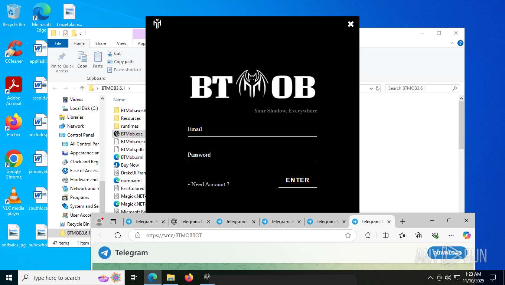The width and height of the screenshot is (505, 285).
Task: Go up one folder level in Explorer
Action: (82, 88)
